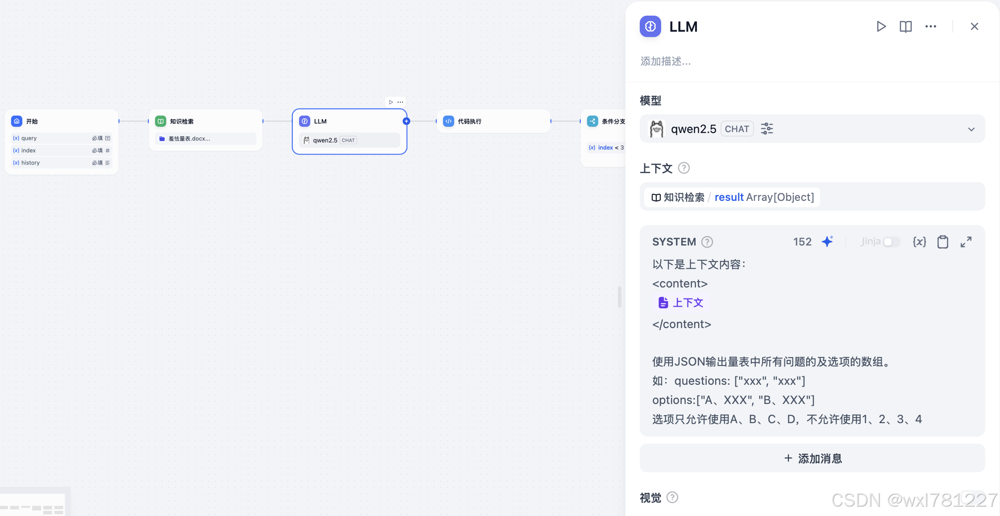Click the system prompt text area
The width and height of the screenshot is (1000, 516).
(x=812, y=341)
